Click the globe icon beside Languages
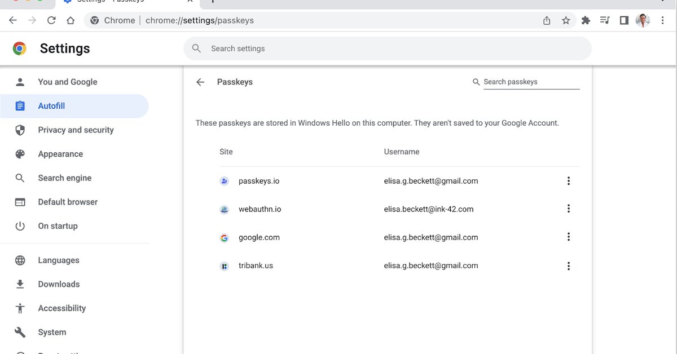This screenshot has height=354, width=677. click(x=20, y=260)
